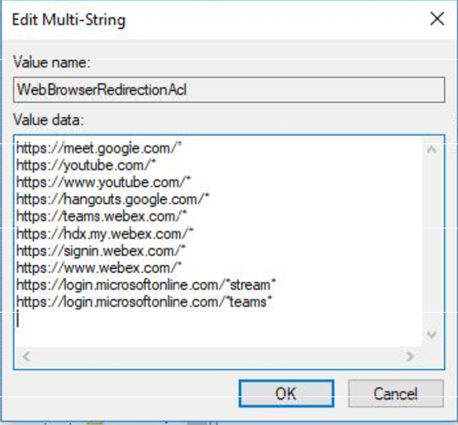
Task: Click the vertical scrollbar up arrow
Action: (x=431, y=150)
